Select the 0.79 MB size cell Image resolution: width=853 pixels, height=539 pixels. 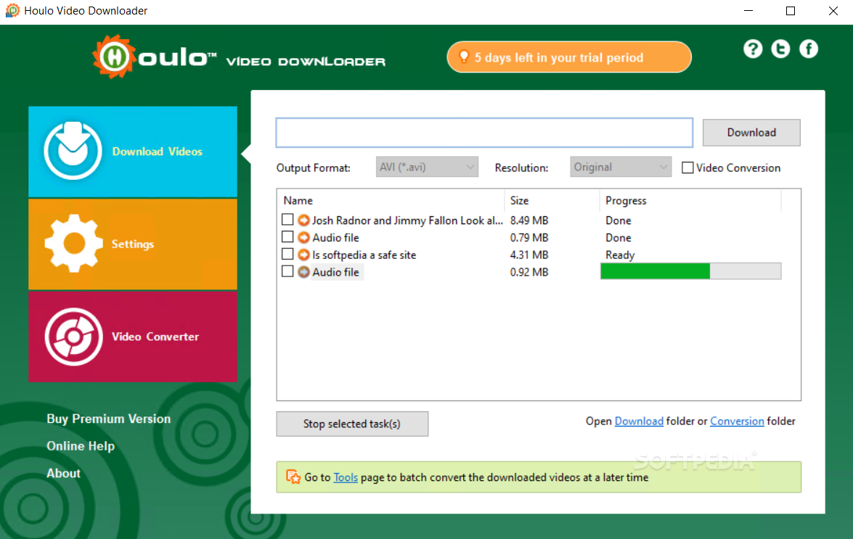tap(528, 237)
